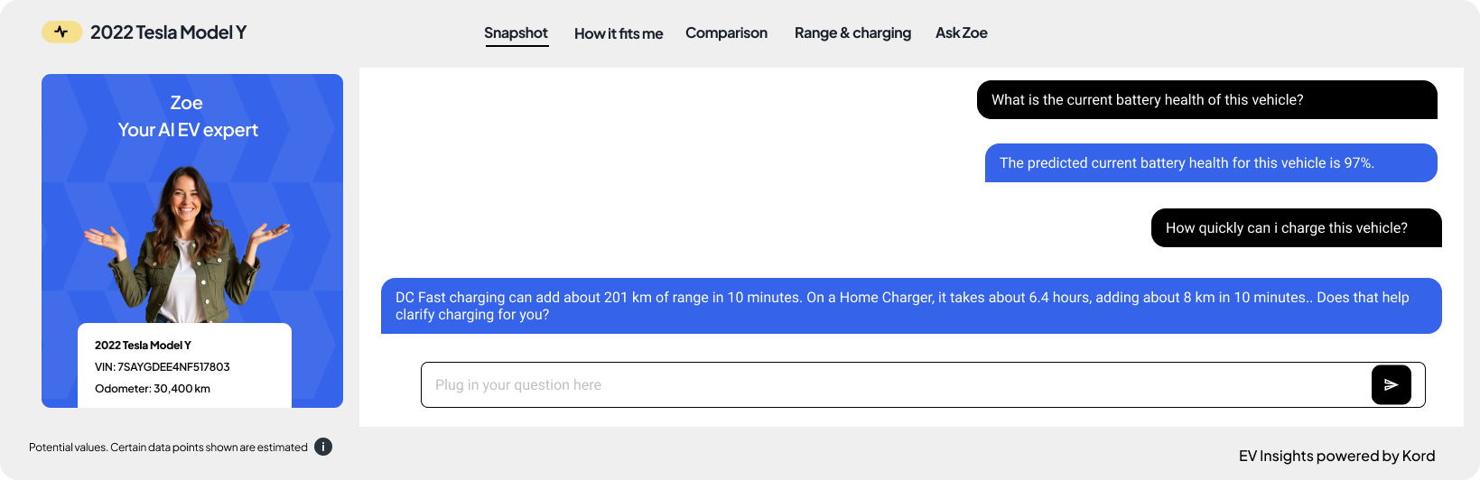Image resolution: width=1480 pixels, height=480 pixels.
Task: Click the yellow pulse icon badge
Action: pos(61,32)
